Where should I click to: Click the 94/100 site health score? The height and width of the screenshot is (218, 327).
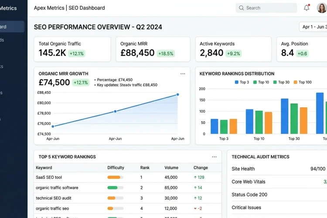pyautogui.click(x=318, y=169)
